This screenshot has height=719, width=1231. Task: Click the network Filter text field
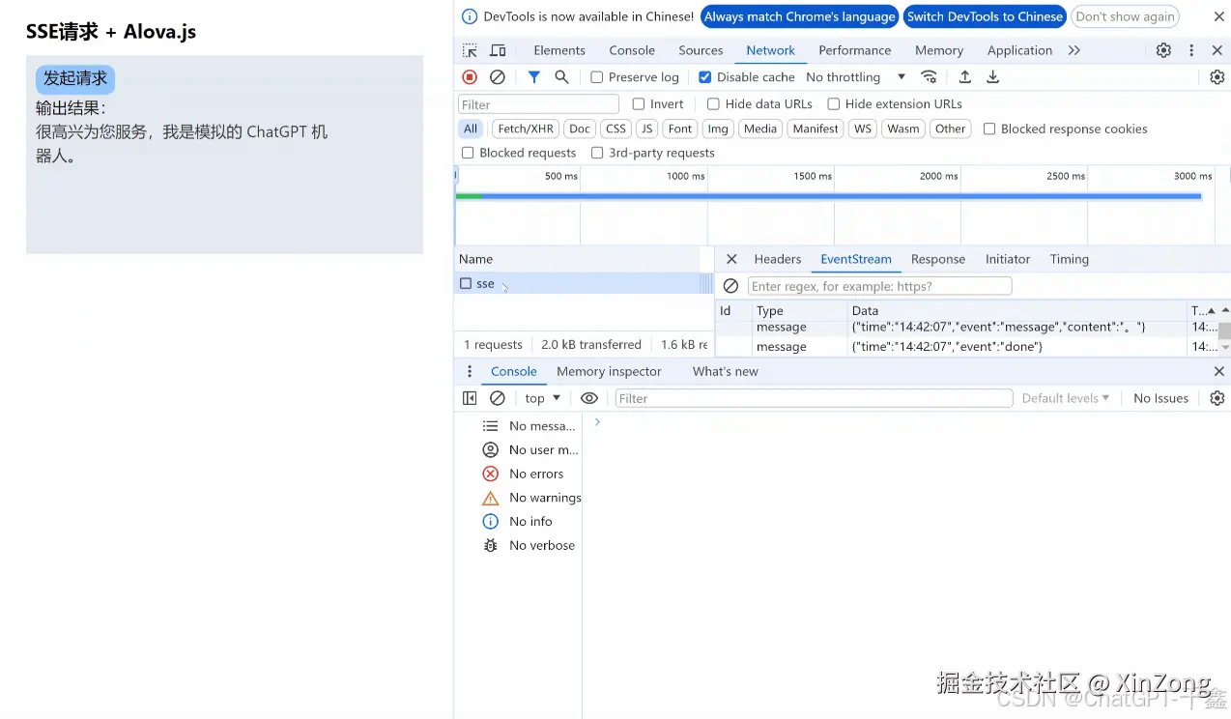pos(538,104)
